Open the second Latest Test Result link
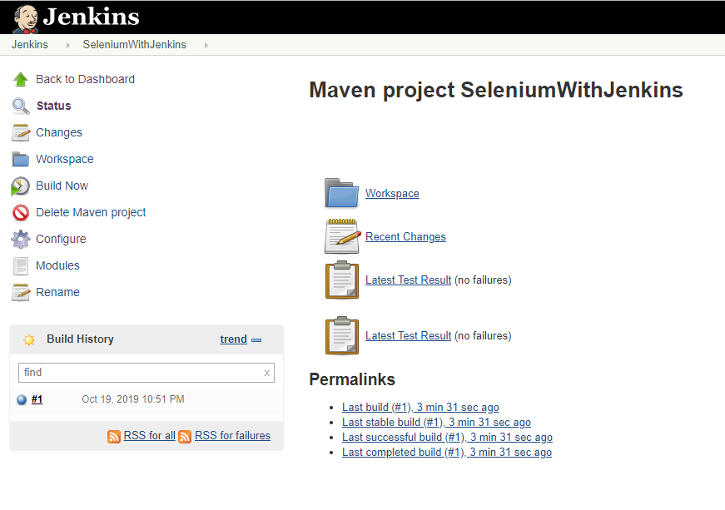Screen dimensions: 725x510 (x=408, y=336)
